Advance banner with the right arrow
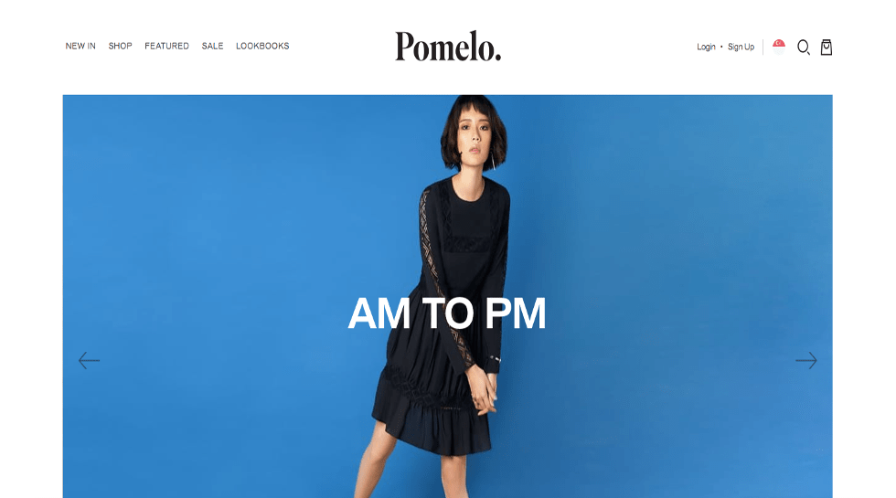The width and height of the screenshot is (896, 498). [806, 360]
